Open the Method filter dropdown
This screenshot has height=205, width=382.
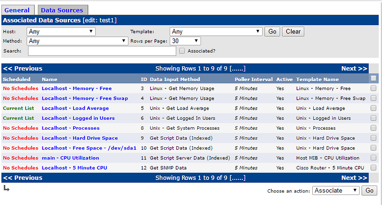point(77,41)
